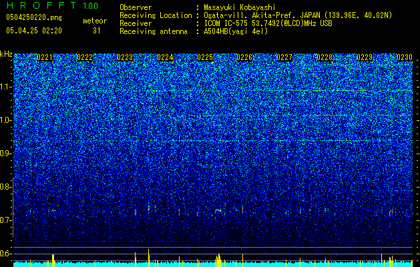The height and width of the screenshot is (267, 420).
Task: Click time marker 0223
Action: [x=125, y=57]
